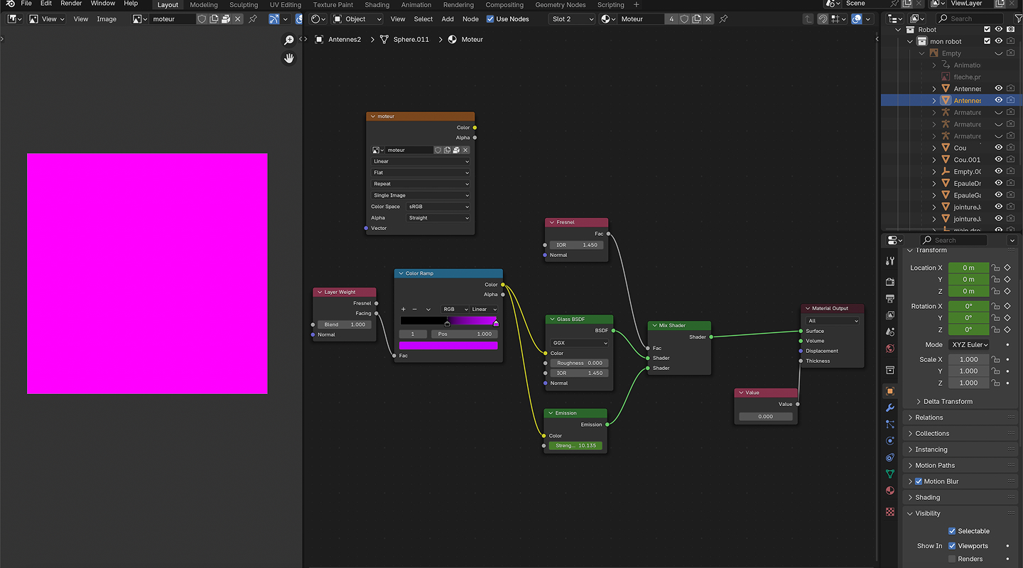Image resolution: width=1023 pixels, height=568 pixels.
Task: Open the Render menu
Action: (x=71, y=4)
